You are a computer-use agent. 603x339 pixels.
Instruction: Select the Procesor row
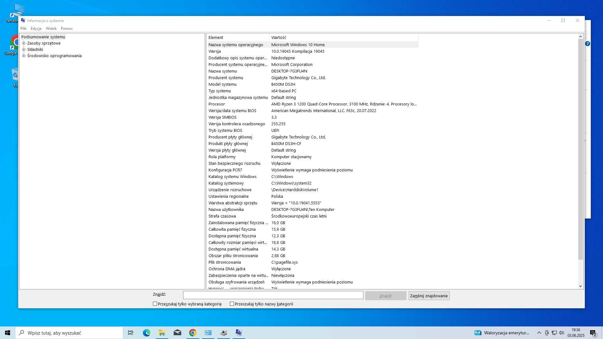(x=312, y=104)
